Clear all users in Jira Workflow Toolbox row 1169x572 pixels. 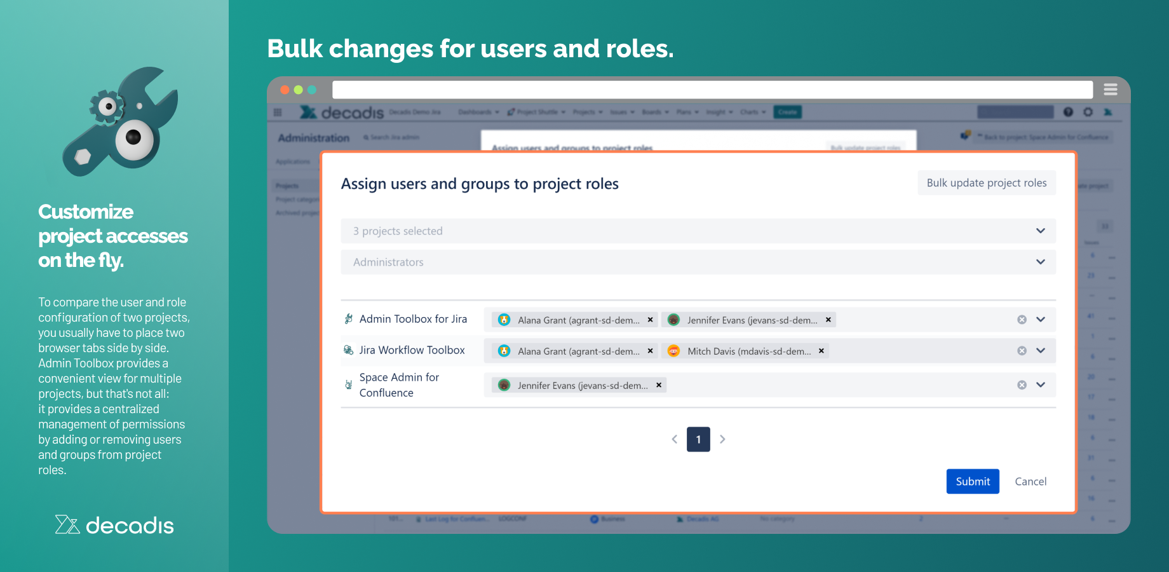pos(1022,351)
